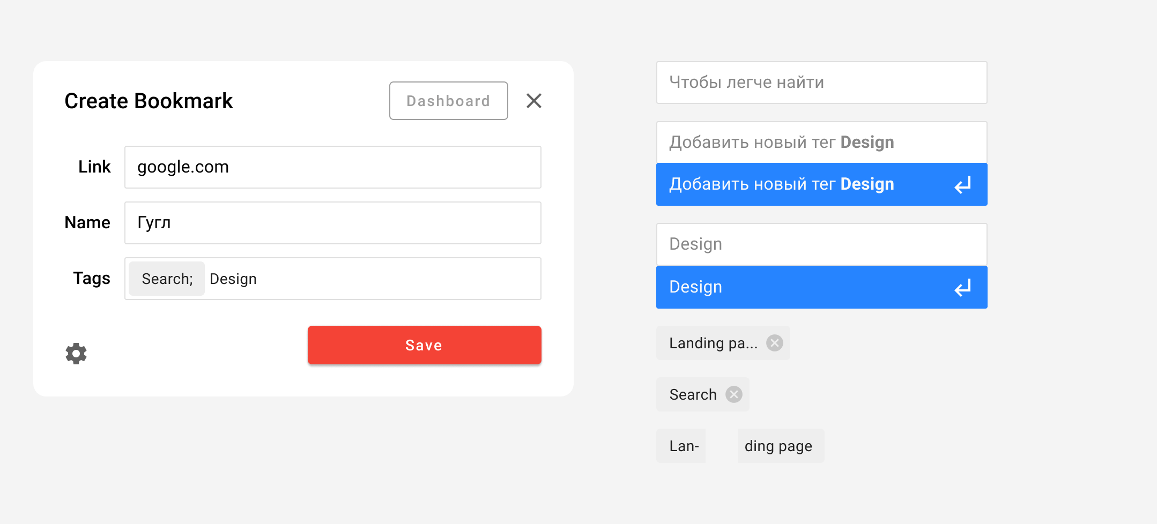Select the Search; tag in Tags field
Image resolution: width=1157 pixels, height=524 pixels.
click(x=167, y=279)
